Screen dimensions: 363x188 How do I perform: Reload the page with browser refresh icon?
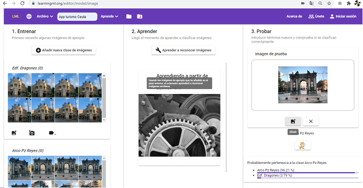pos(22,4)
